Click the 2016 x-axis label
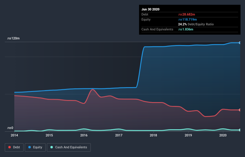The width and height of the screenshot is (245, 157). pos(84,135)
